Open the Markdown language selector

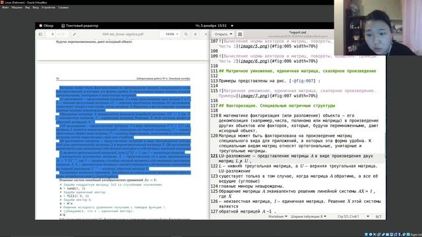278,217
